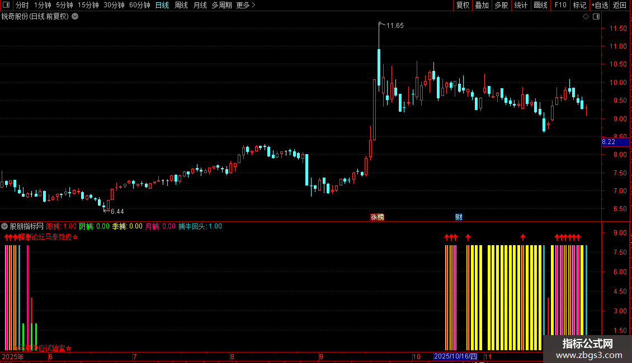
Task: Select the 30分钟 period
Action: [x=114, y=5]
